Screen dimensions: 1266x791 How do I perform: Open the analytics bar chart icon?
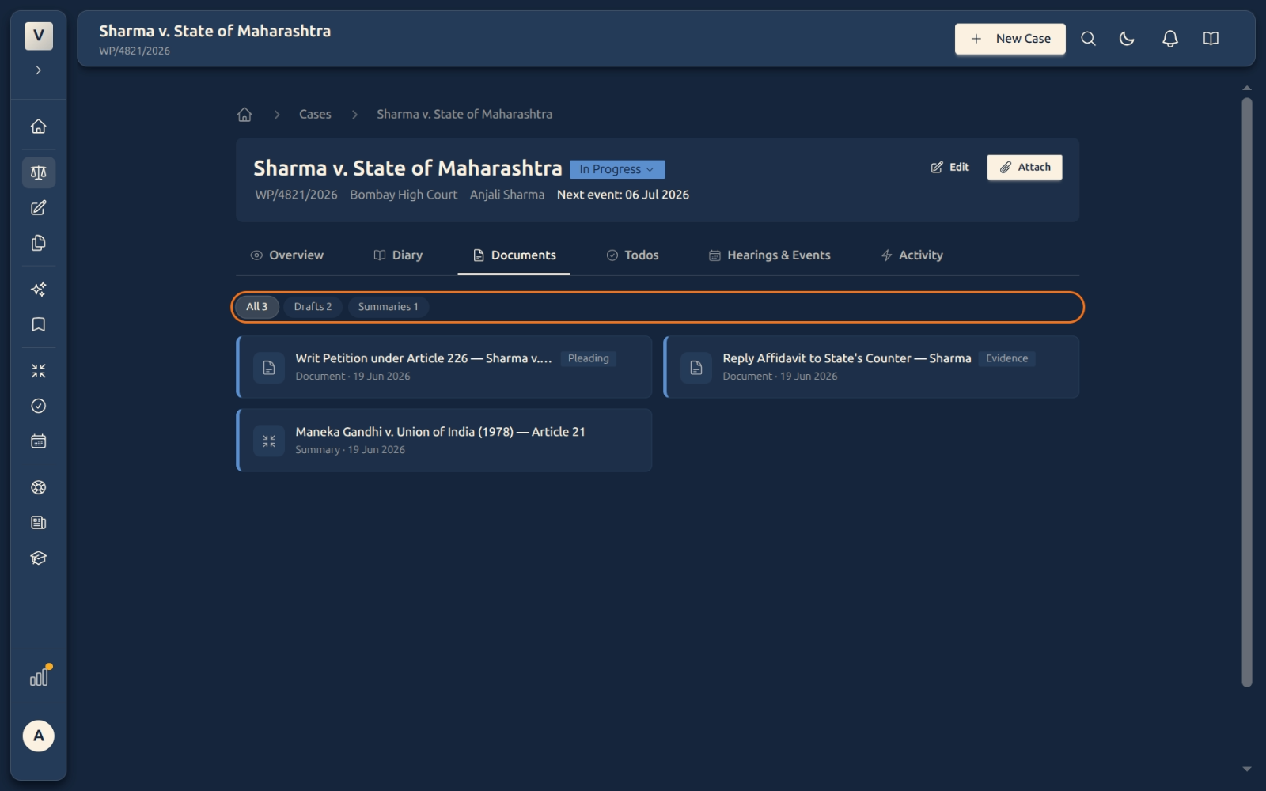click(x=38, y=677)
